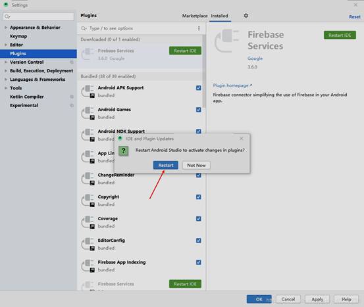Click the Experimental project-level icon
The image size is (364, 307).
tap(72, 105)
